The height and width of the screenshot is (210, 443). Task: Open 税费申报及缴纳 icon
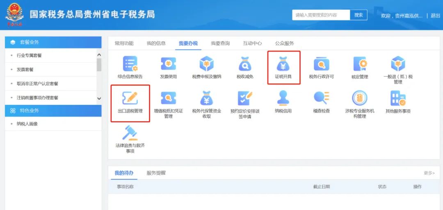[206, 64]
